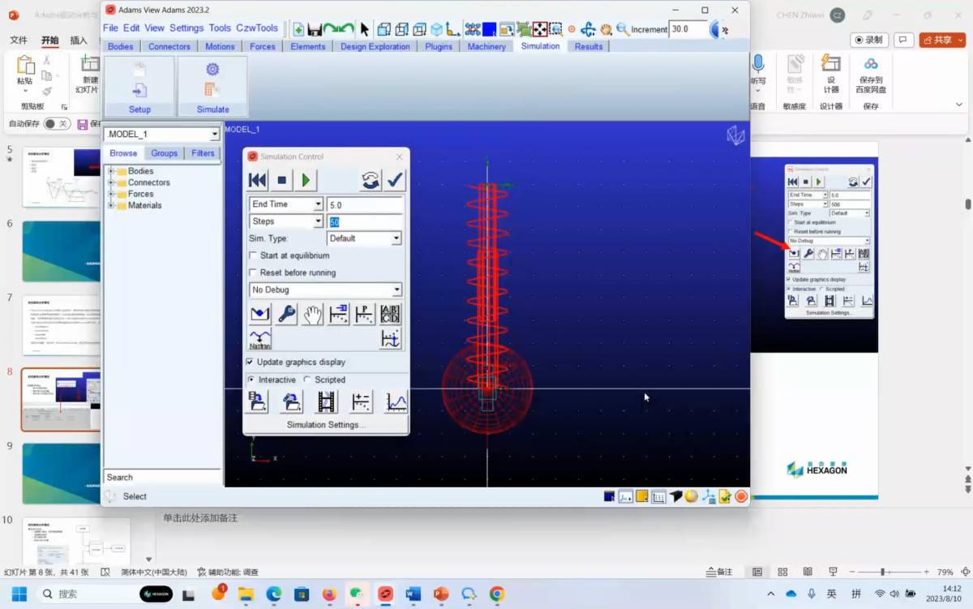The height and width of the screenshot is (609, 973).
Task: Open the Settings menu in Adams View
Action: [186, 28]
